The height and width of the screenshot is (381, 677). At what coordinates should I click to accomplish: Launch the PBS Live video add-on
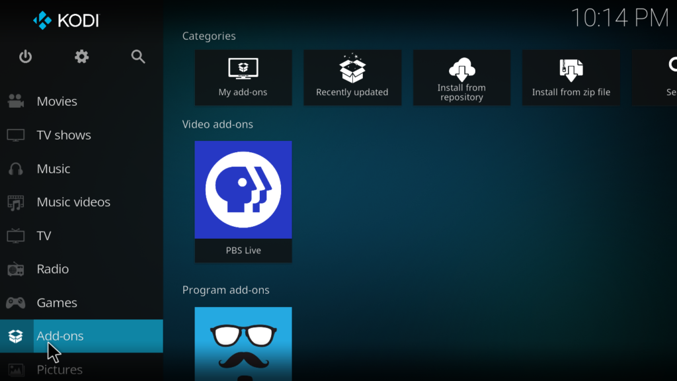[x=243, y=201]
